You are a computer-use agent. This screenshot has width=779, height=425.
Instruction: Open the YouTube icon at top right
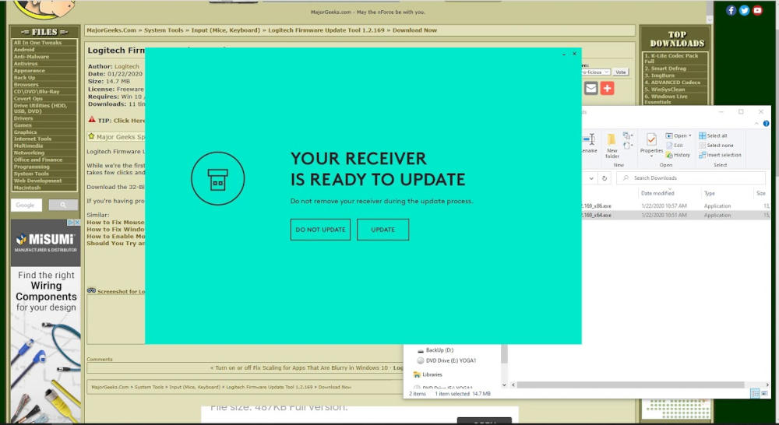[x=757, y=10]
